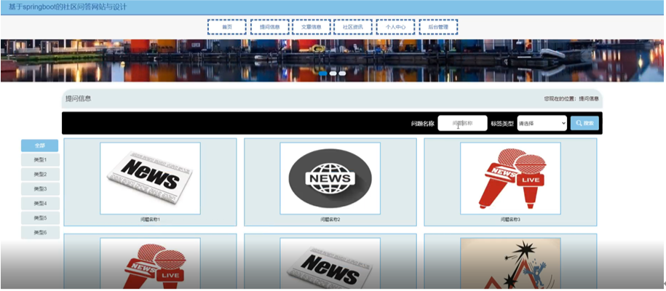The image size is (666, 291).
Task: Open the red microphones image above 问题名称3
Action: pos(510,178)
